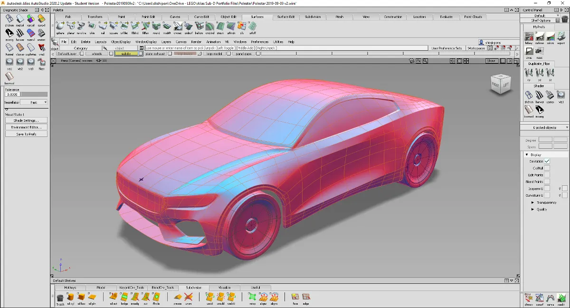Select the bridge subdivision tool
The image size is (570, 308).
[x=124, y=298]
